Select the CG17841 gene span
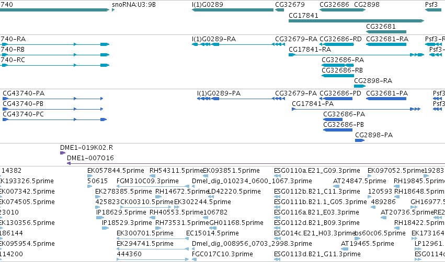Viewport: 445px width, 262px height. coord(357,21)
